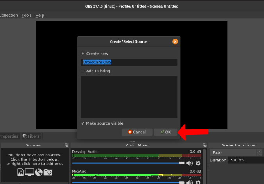Viewport: 264px width, 184px height.
Task: Mute Mic/Aux speaker icon
Action: [x=189, y=182]
